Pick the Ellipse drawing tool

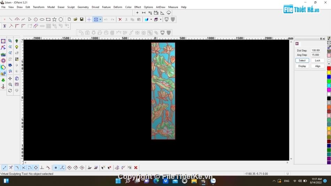click(x=42, y=20)
